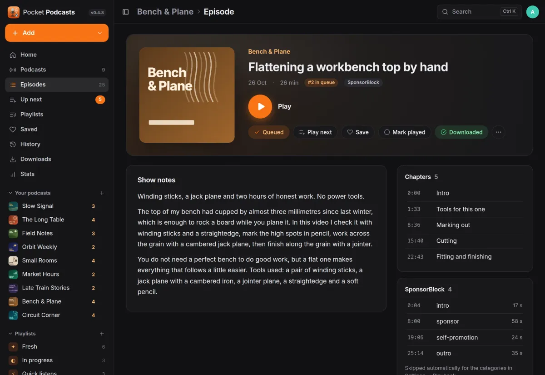Open Stats page
The width and height of the screenshot is (545, 375).
57,174
